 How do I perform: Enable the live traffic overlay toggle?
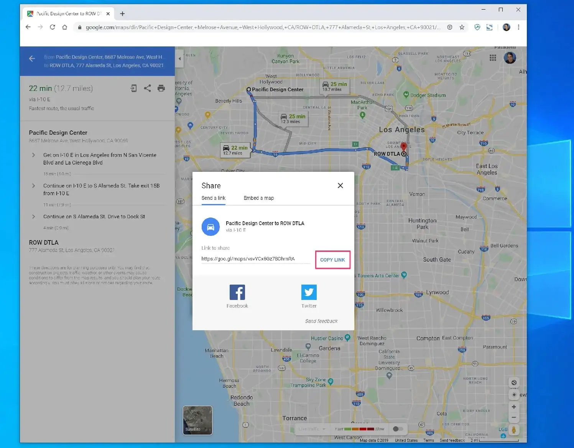398,429
